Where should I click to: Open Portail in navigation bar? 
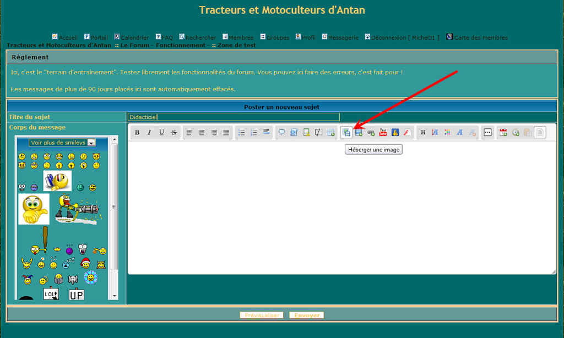pos(96,37)
